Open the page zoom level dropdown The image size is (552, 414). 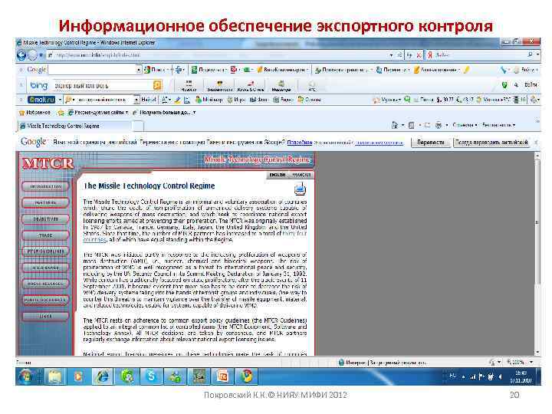(x=531, y=362)
